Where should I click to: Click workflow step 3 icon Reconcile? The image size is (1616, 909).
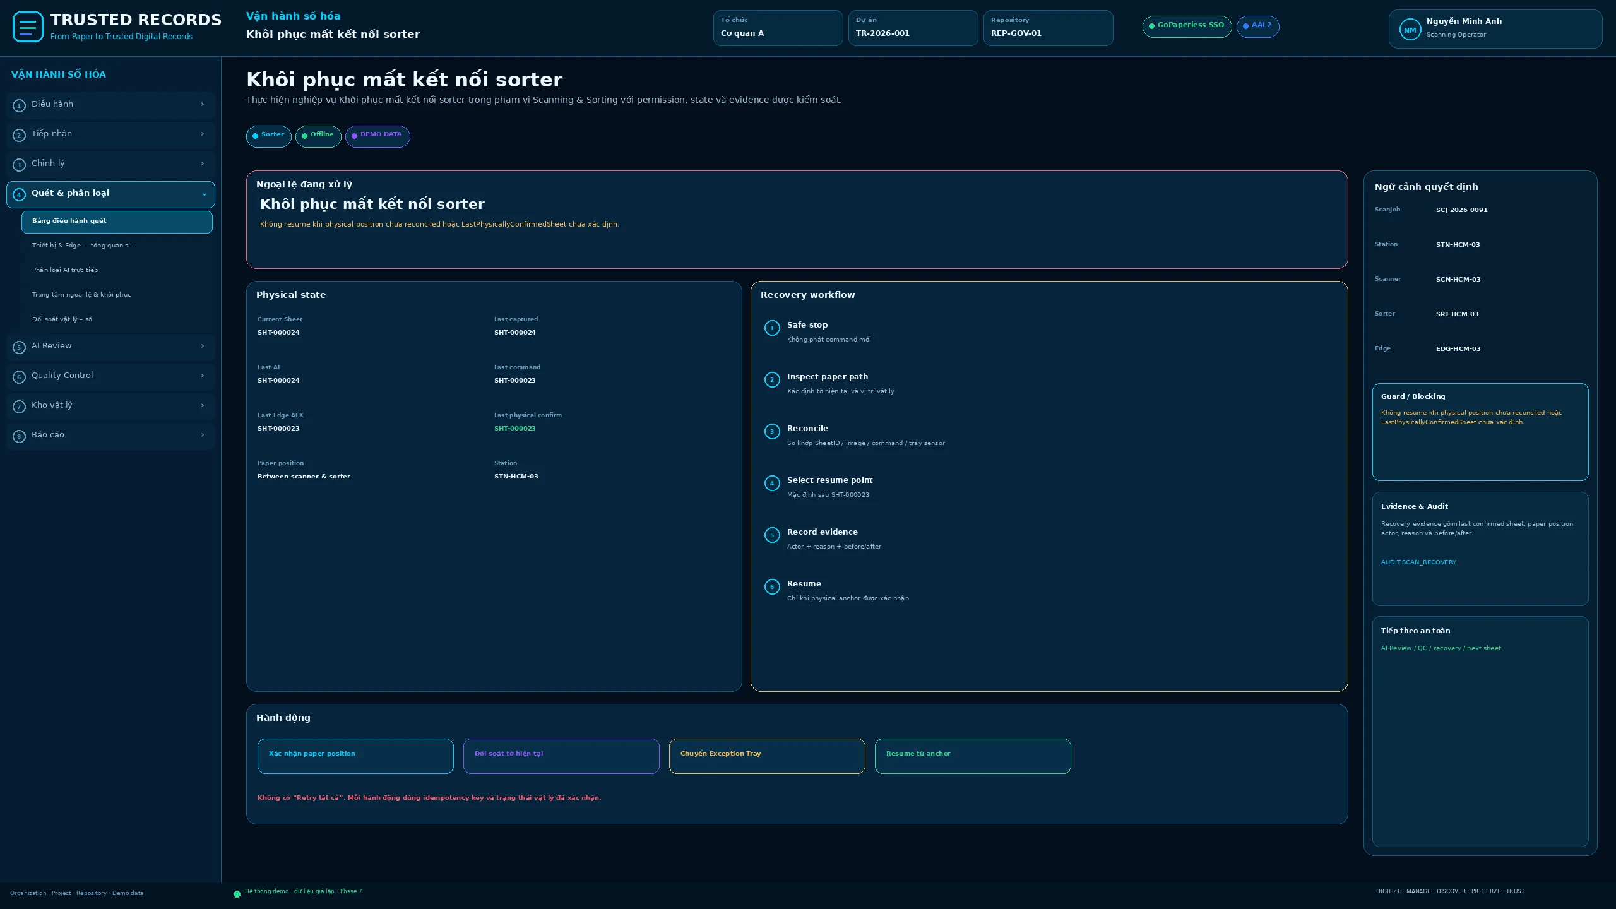[x=772, y=432]
